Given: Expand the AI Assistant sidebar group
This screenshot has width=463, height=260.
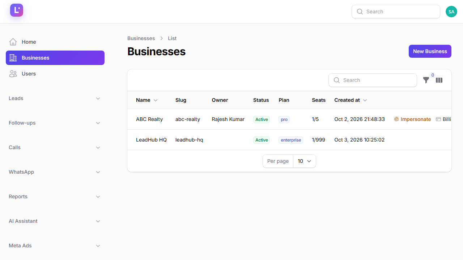Looking at the screenshot, I should (55, 221).
